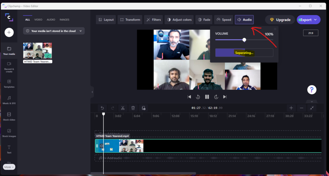The width and height of the screenshot is (329, 176).
Task: Open Stock video from the sidebar
Action: tap(9, 116)
